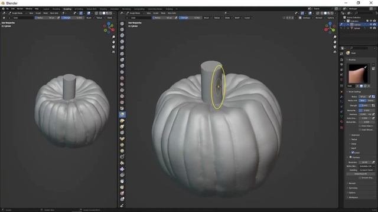Open Brush dropdown in right viewport tool settings
The width and height of the screenshot is (378, 212).
[207, 18]
